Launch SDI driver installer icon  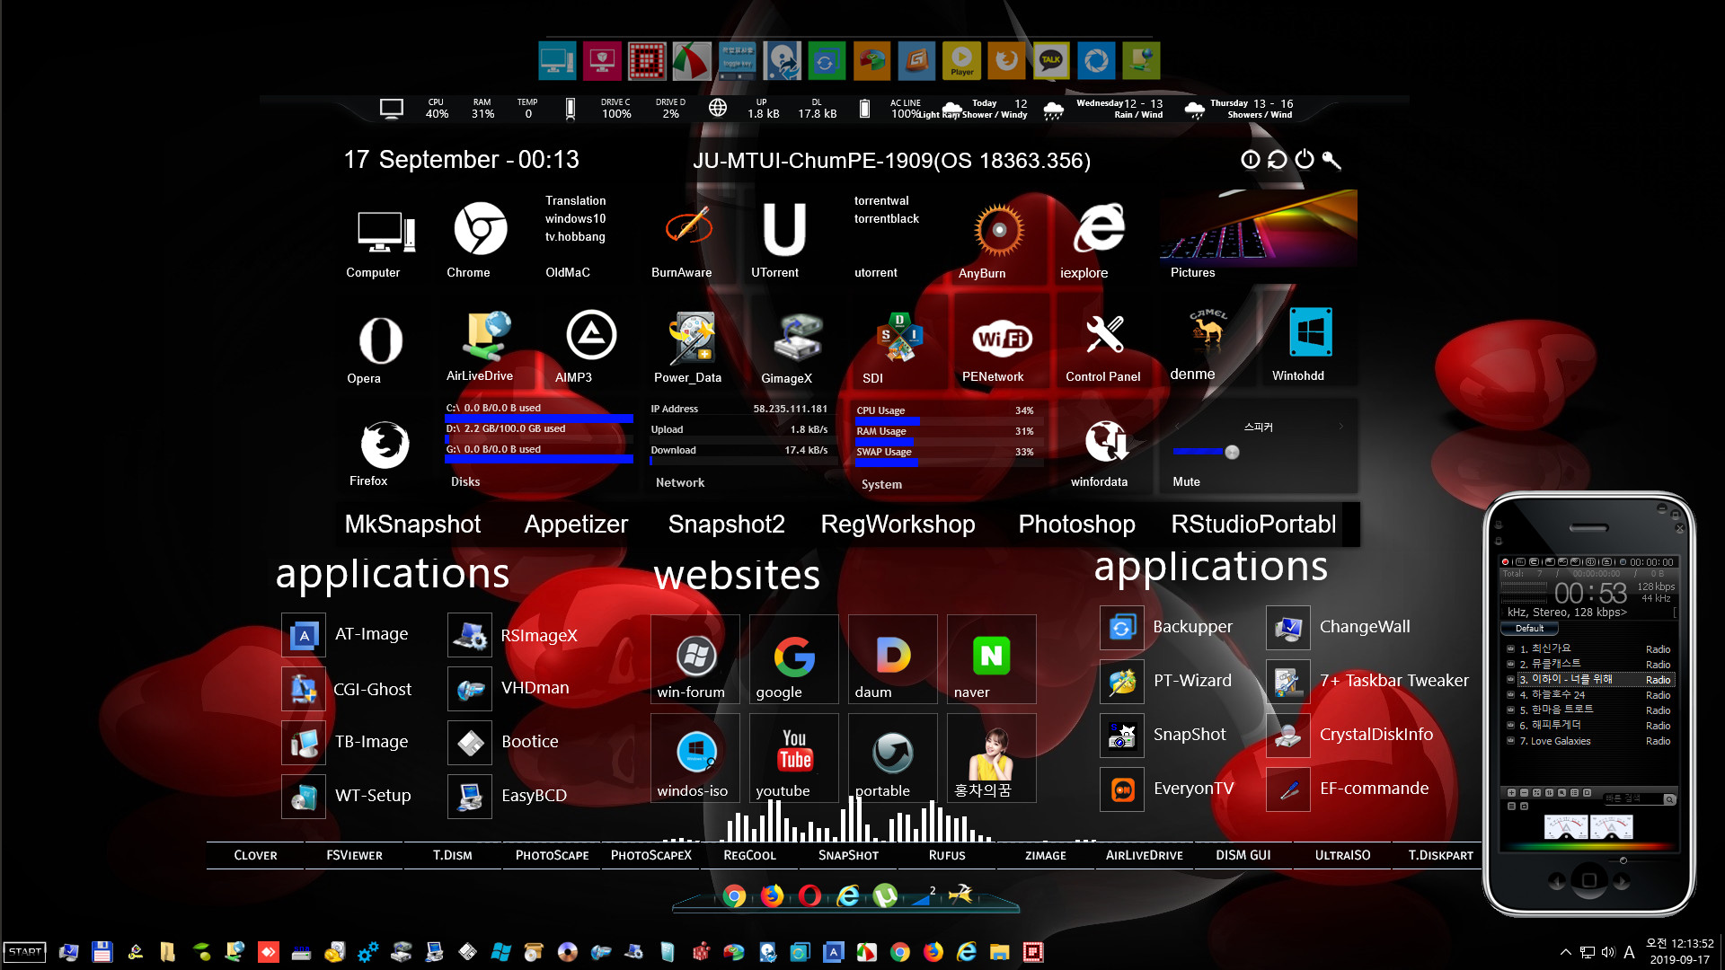point(899,337)
